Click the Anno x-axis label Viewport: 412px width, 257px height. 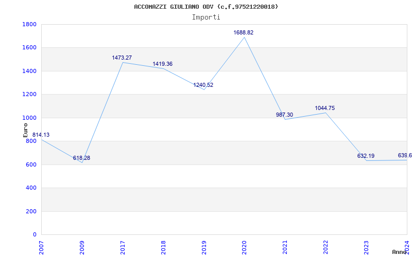[399, 252]
